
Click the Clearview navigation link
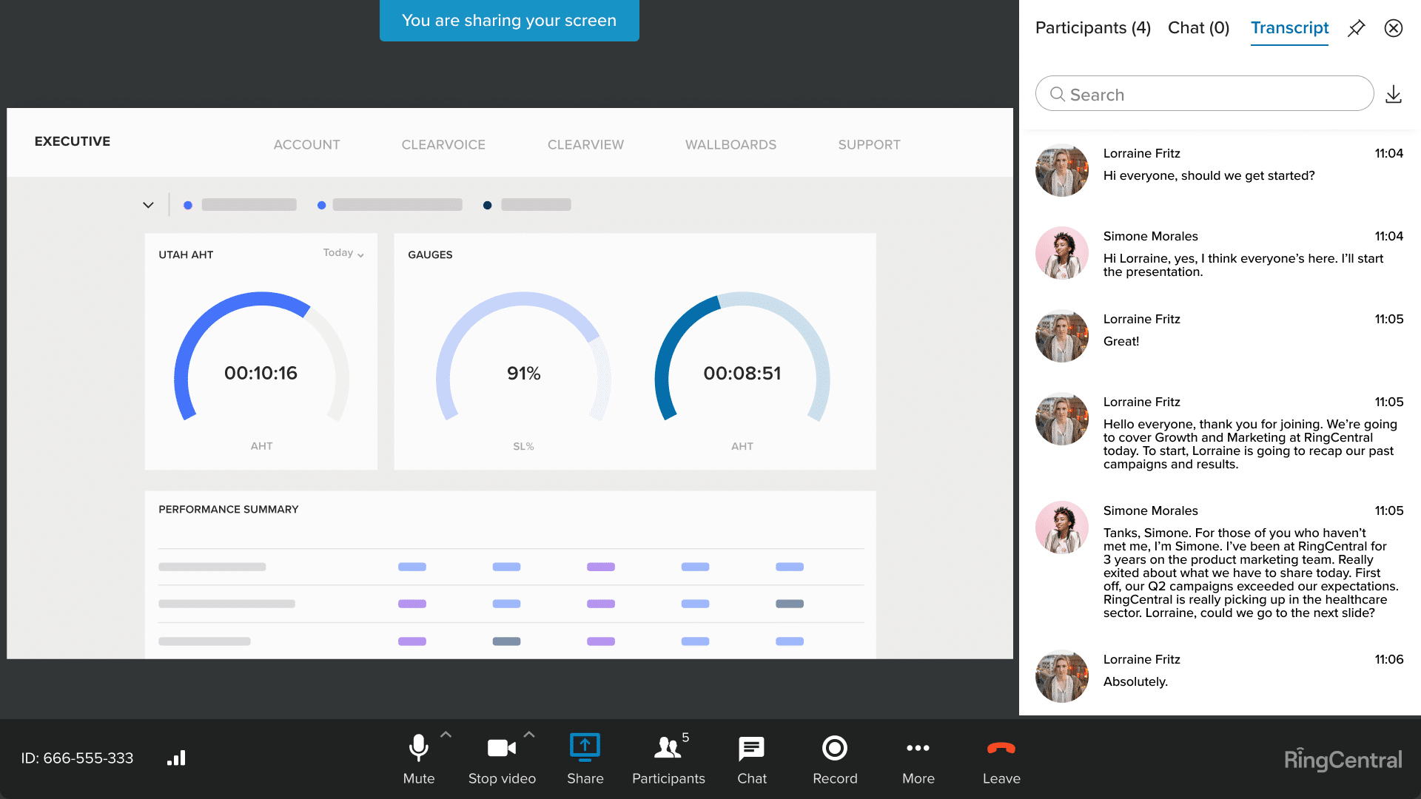(585, 145)
